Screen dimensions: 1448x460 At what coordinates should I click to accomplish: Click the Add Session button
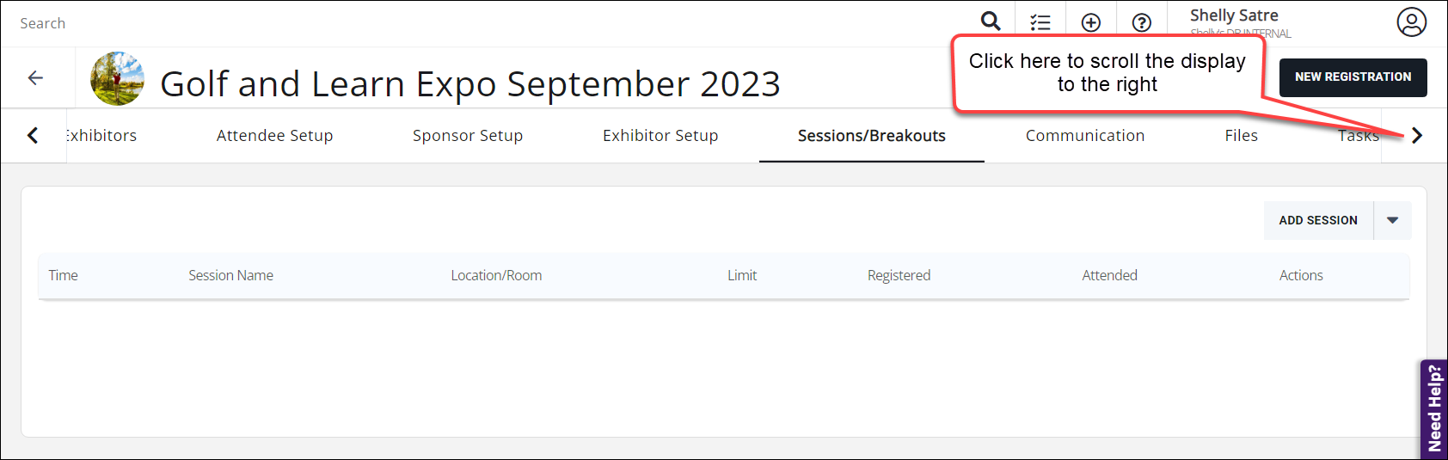point(1317,220)
